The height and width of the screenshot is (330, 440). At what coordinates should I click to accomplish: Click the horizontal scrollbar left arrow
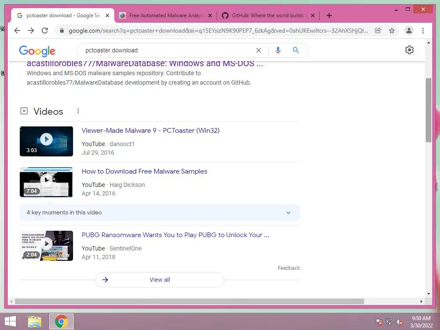tap(11, 301)
